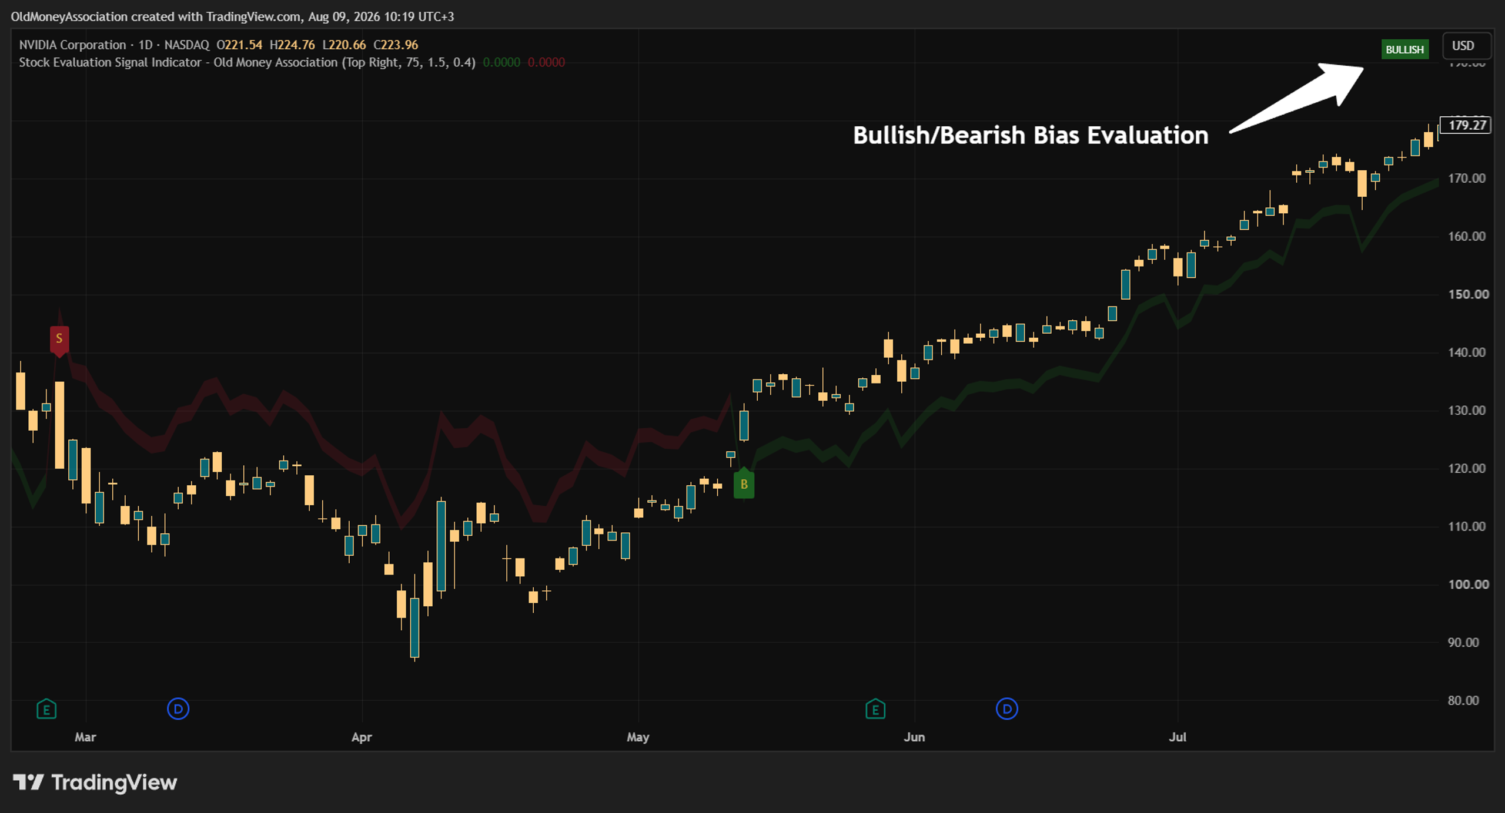Click the earnings E marker before the Mar label

[46, 709]
